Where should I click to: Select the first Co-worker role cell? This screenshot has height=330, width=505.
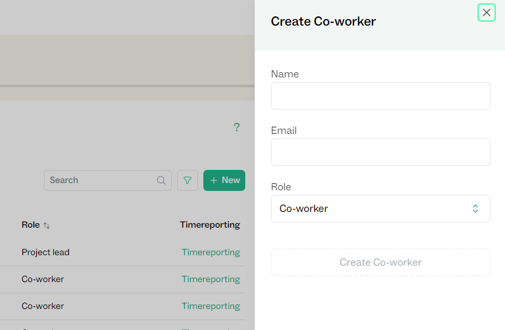click(x=43, y=279)
